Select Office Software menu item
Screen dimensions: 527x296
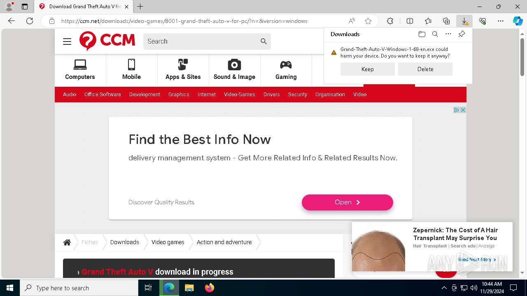(103, 95)
